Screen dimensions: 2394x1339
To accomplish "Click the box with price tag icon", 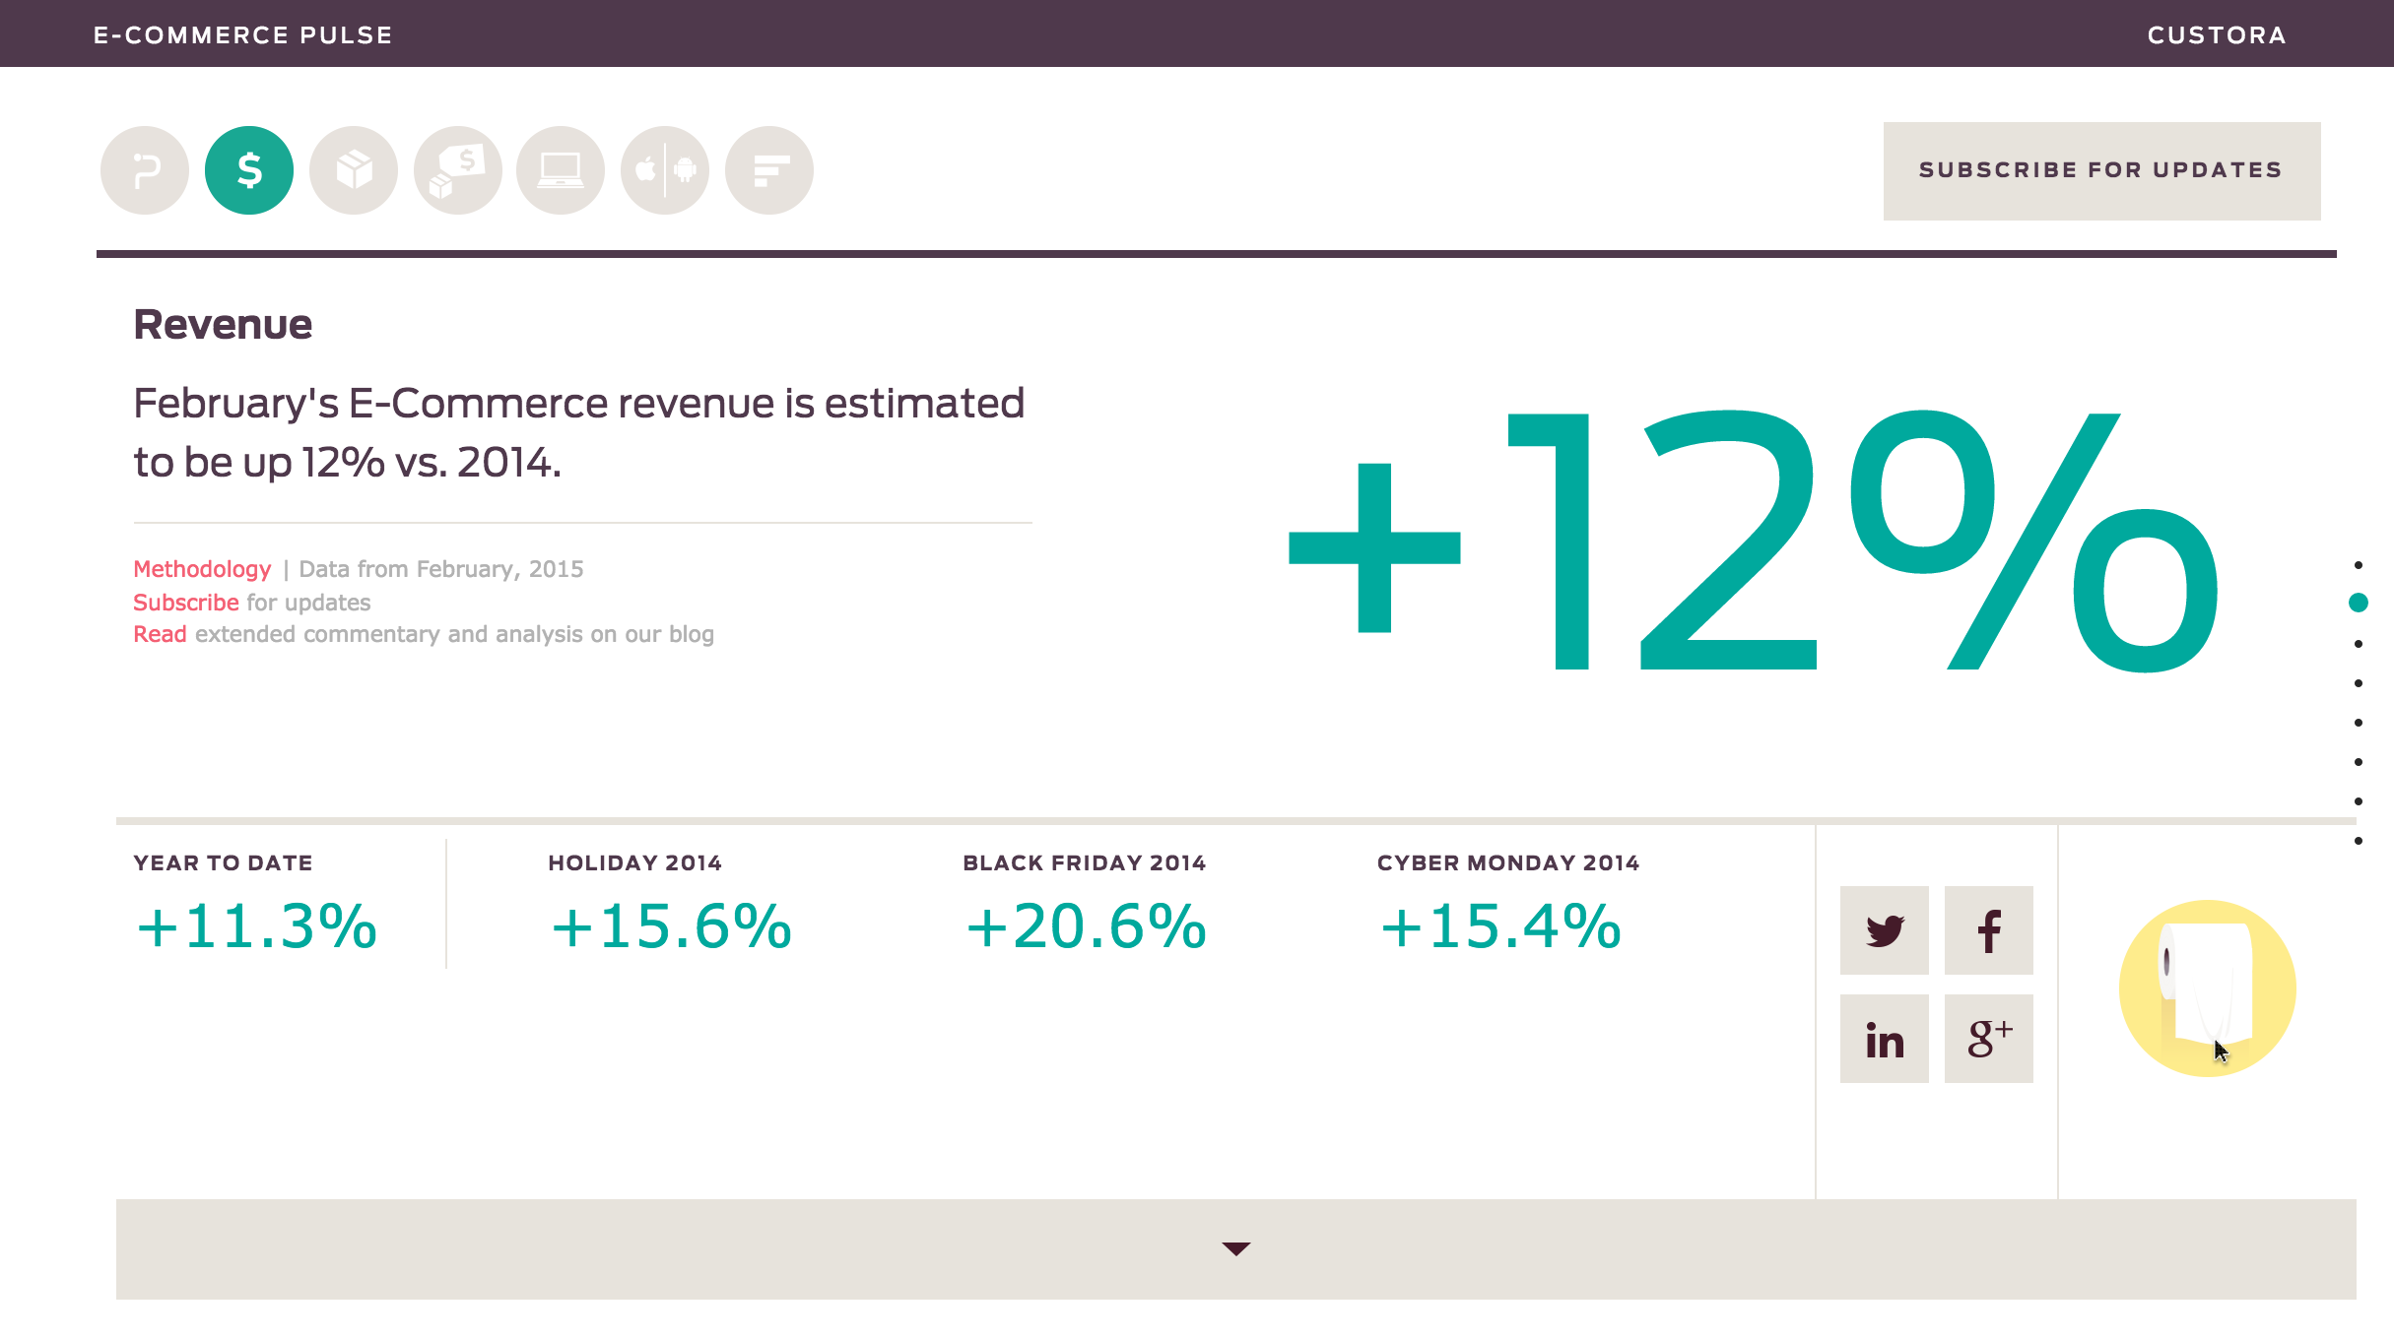I will pyautogui.click(x=458, y=170).
